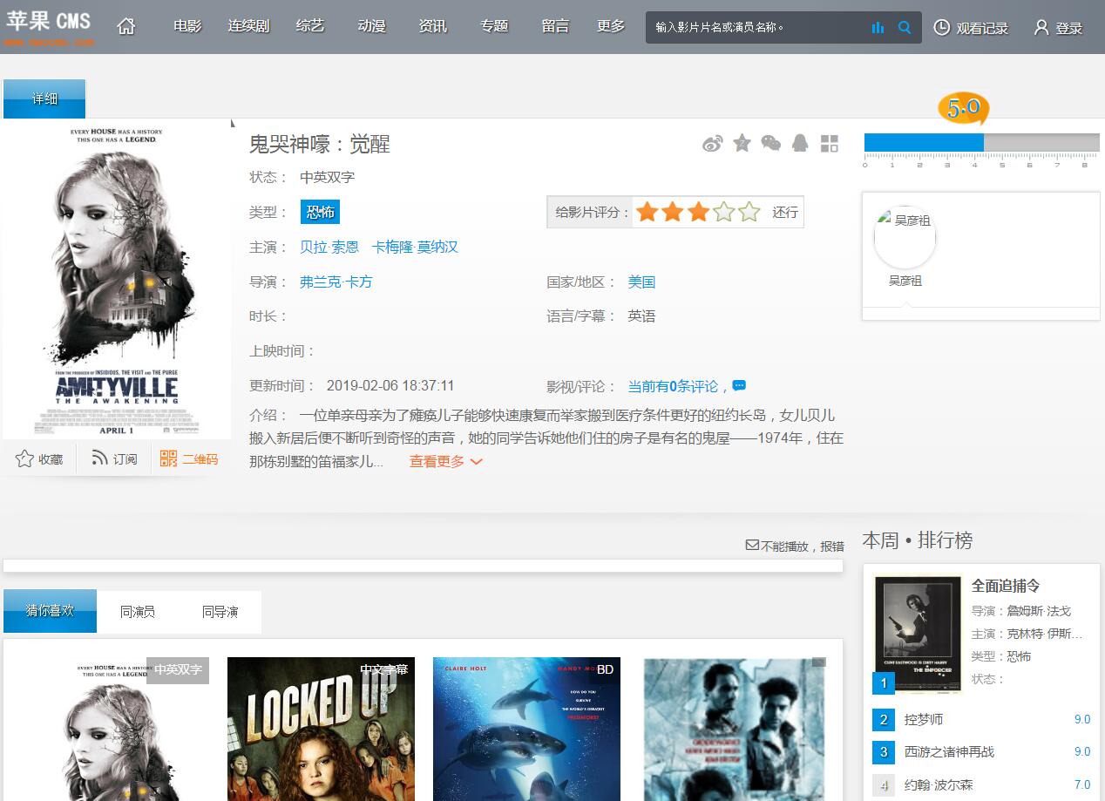Open 连续剧 in the top navigation

(x=248, y=26)
